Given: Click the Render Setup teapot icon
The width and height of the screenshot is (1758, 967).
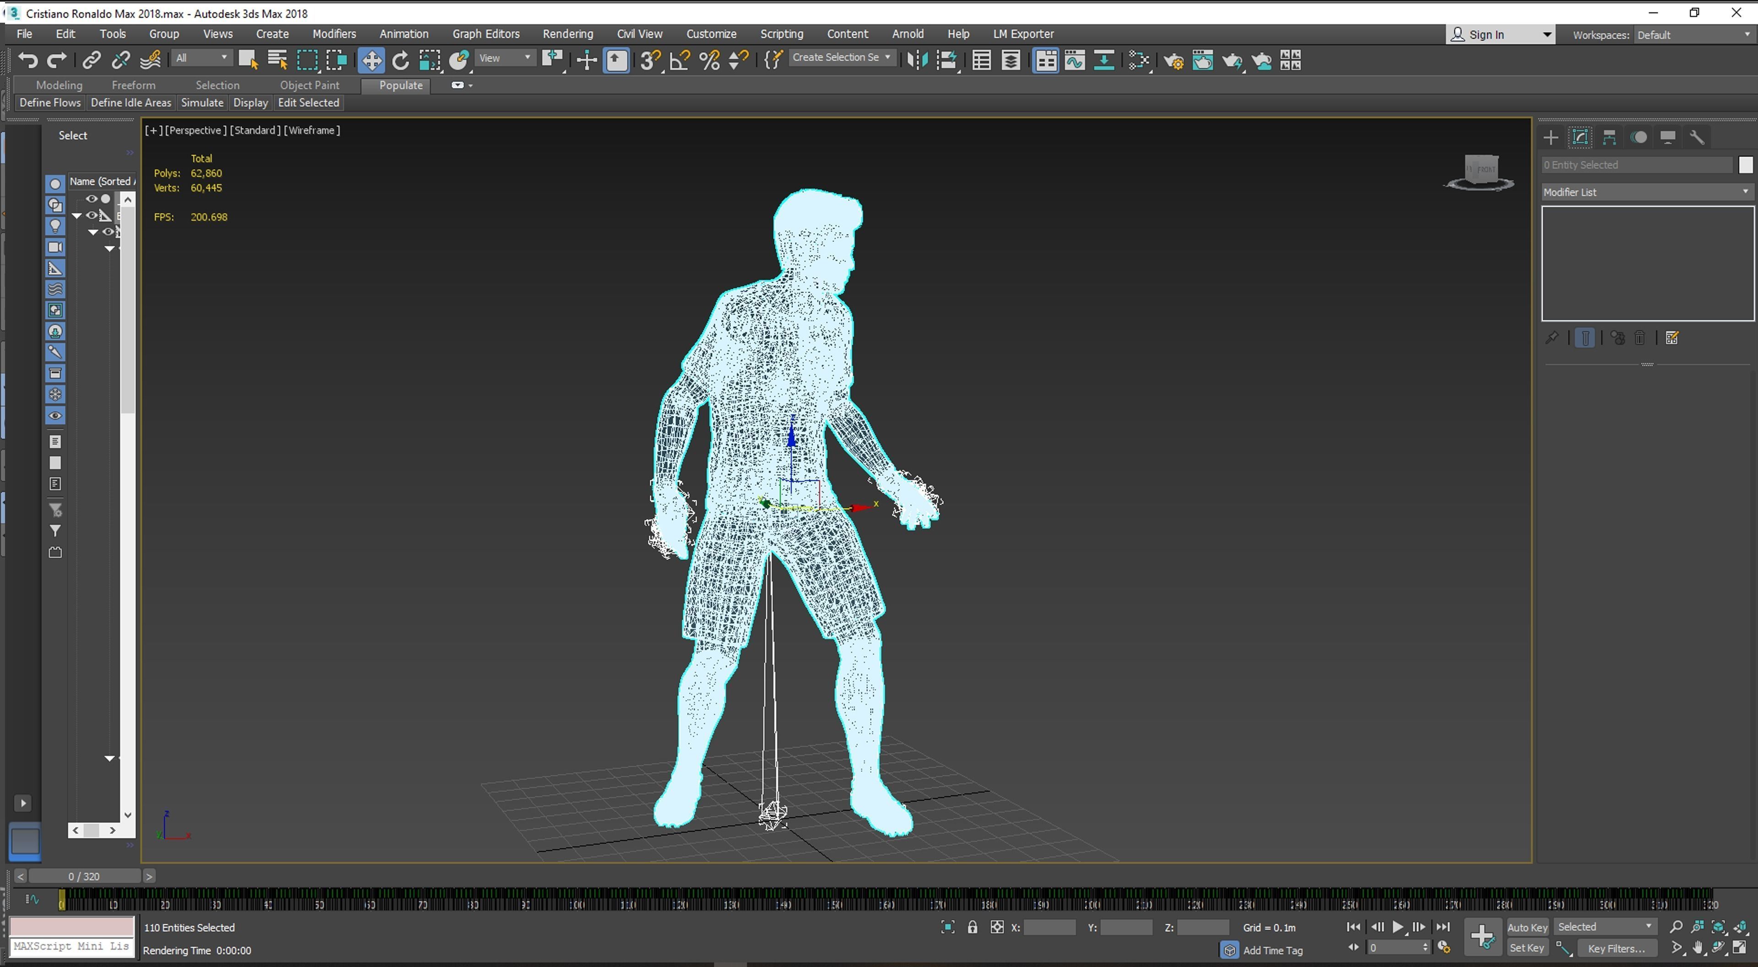Looking at the screenshot, I should click(x=1173, y=61).
